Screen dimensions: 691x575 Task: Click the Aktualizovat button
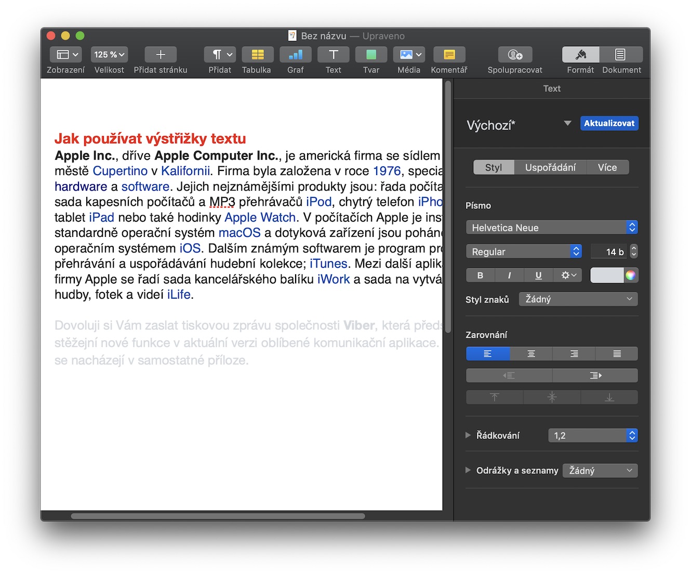coord(609,123)
